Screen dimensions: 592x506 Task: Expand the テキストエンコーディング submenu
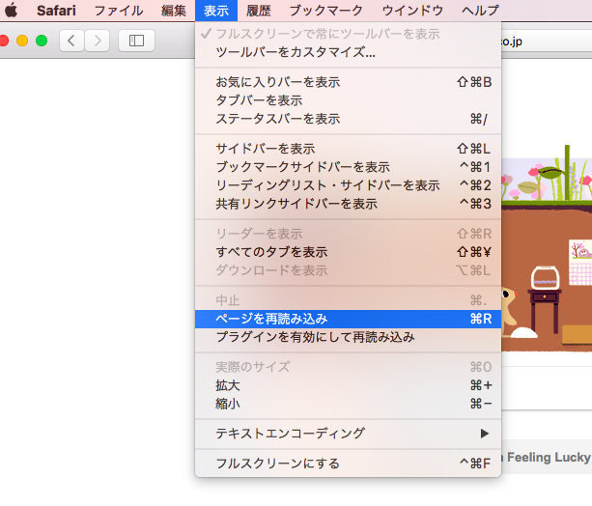tap(348, 434)
